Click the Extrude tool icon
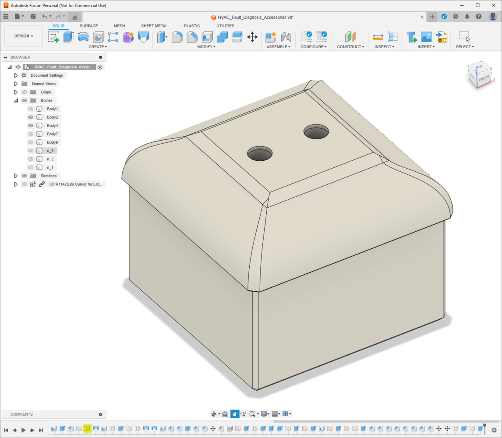Screen dimensions: 502x438 (x=68, y=37)
